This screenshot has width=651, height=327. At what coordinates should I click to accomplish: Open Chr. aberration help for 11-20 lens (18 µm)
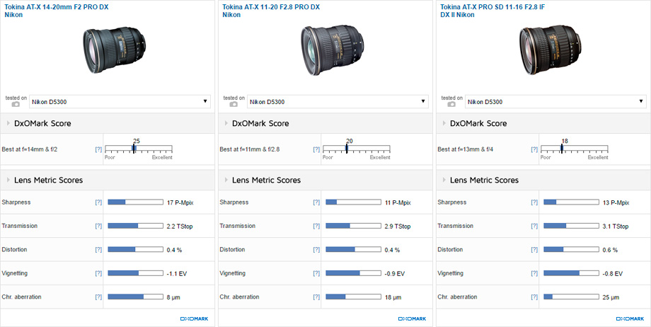point(316,297)
